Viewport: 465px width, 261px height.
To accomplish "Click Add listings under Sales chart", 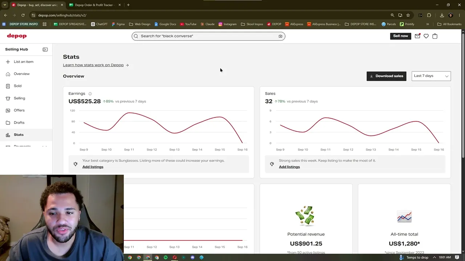I will (289, 167).
